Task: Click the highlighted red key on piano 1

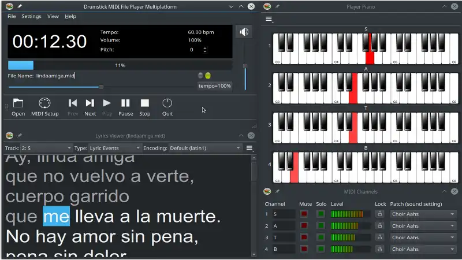Action: point(370,57)
